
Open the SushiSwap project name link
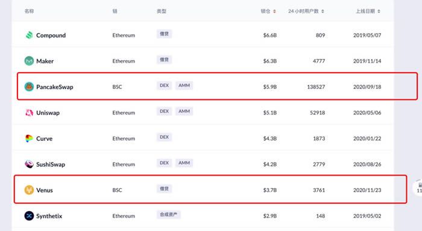pyautogui.click(x=51, y=164)
